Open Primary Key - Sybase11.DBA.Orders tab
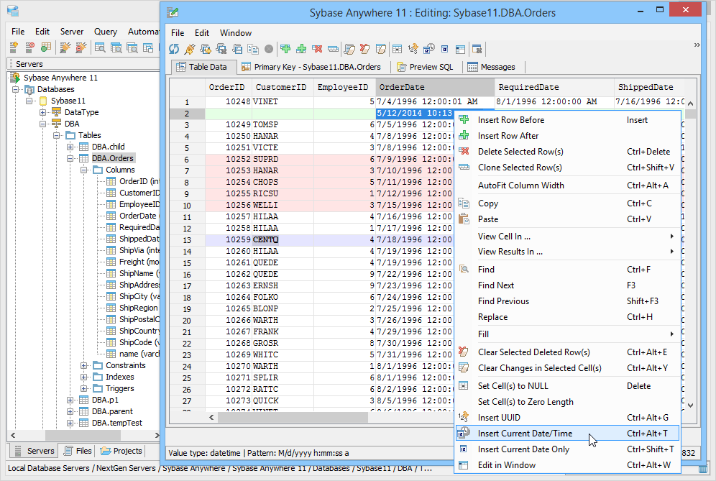716x481 pixels. (311, 67)
